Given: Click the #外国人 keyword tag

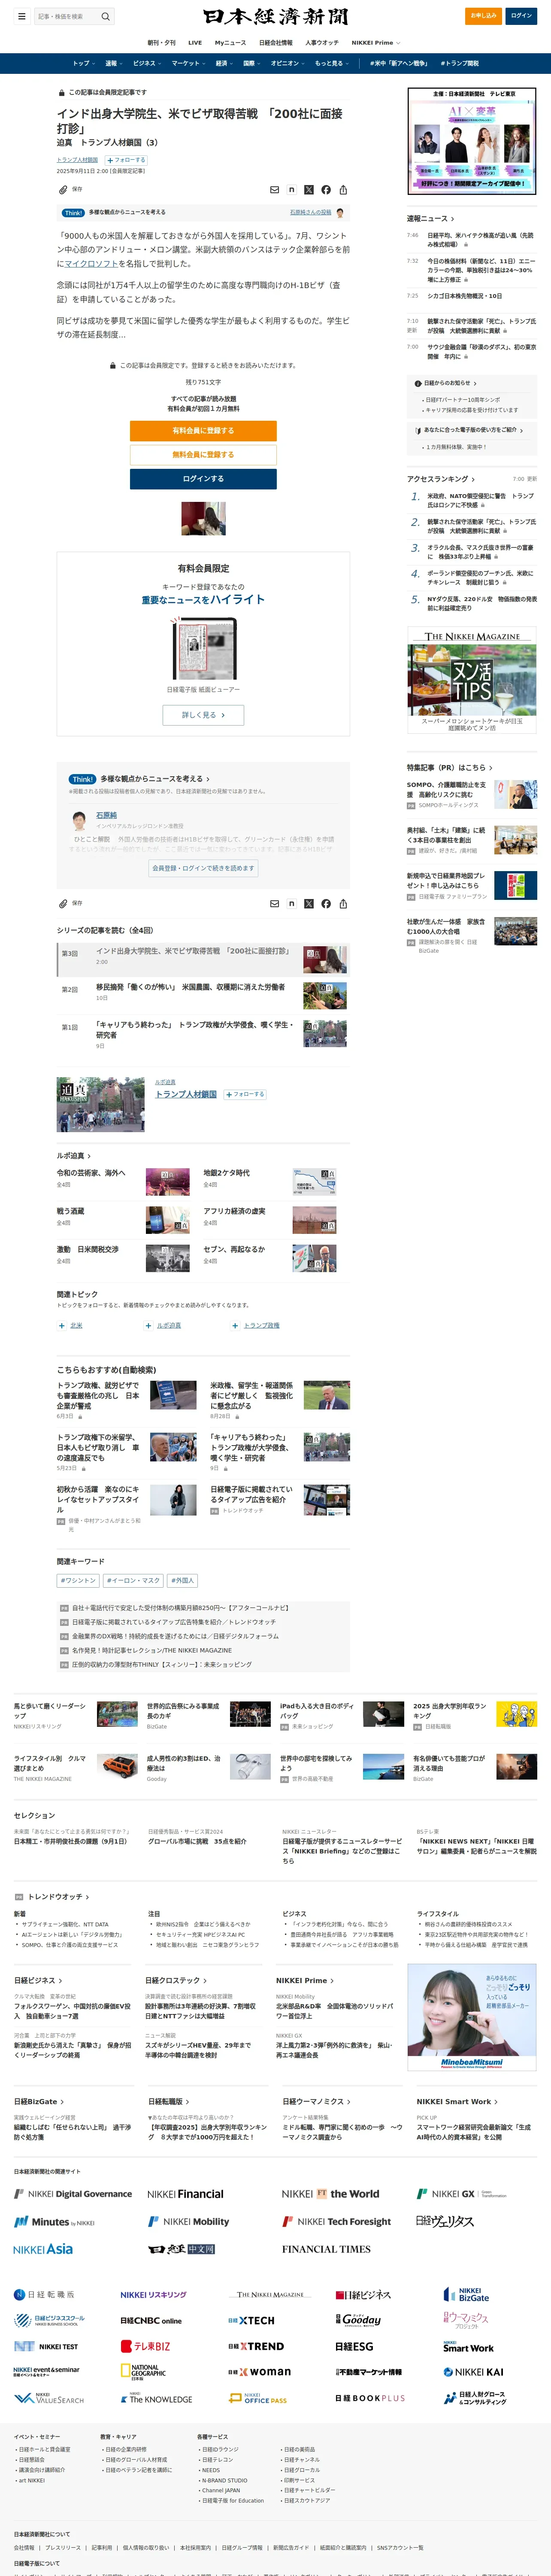Looking at the screenshot, I should [x=183, y=1580].
